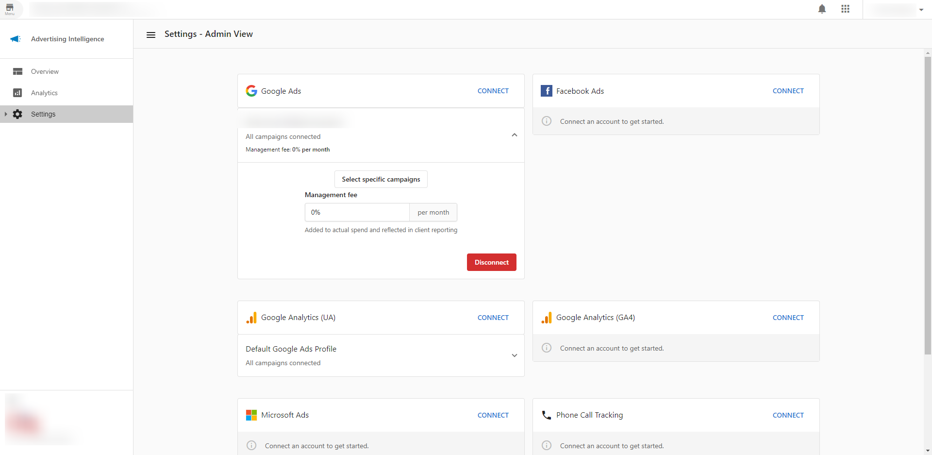The image size is (932, 455).
Task: Click the Advertising Intelligence megaphone icon
Action: (16, 39)
